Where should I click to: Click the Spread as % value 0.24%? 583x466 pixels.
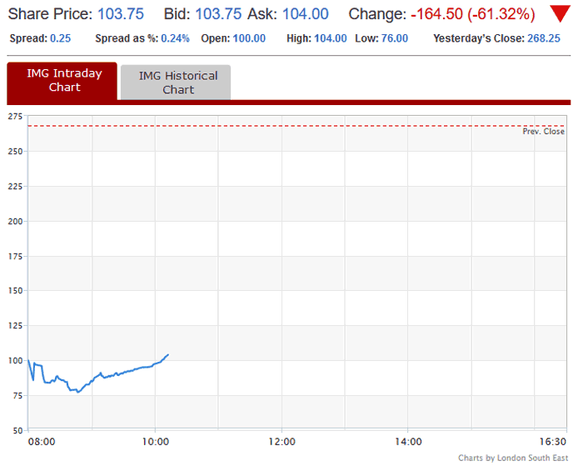175,38
